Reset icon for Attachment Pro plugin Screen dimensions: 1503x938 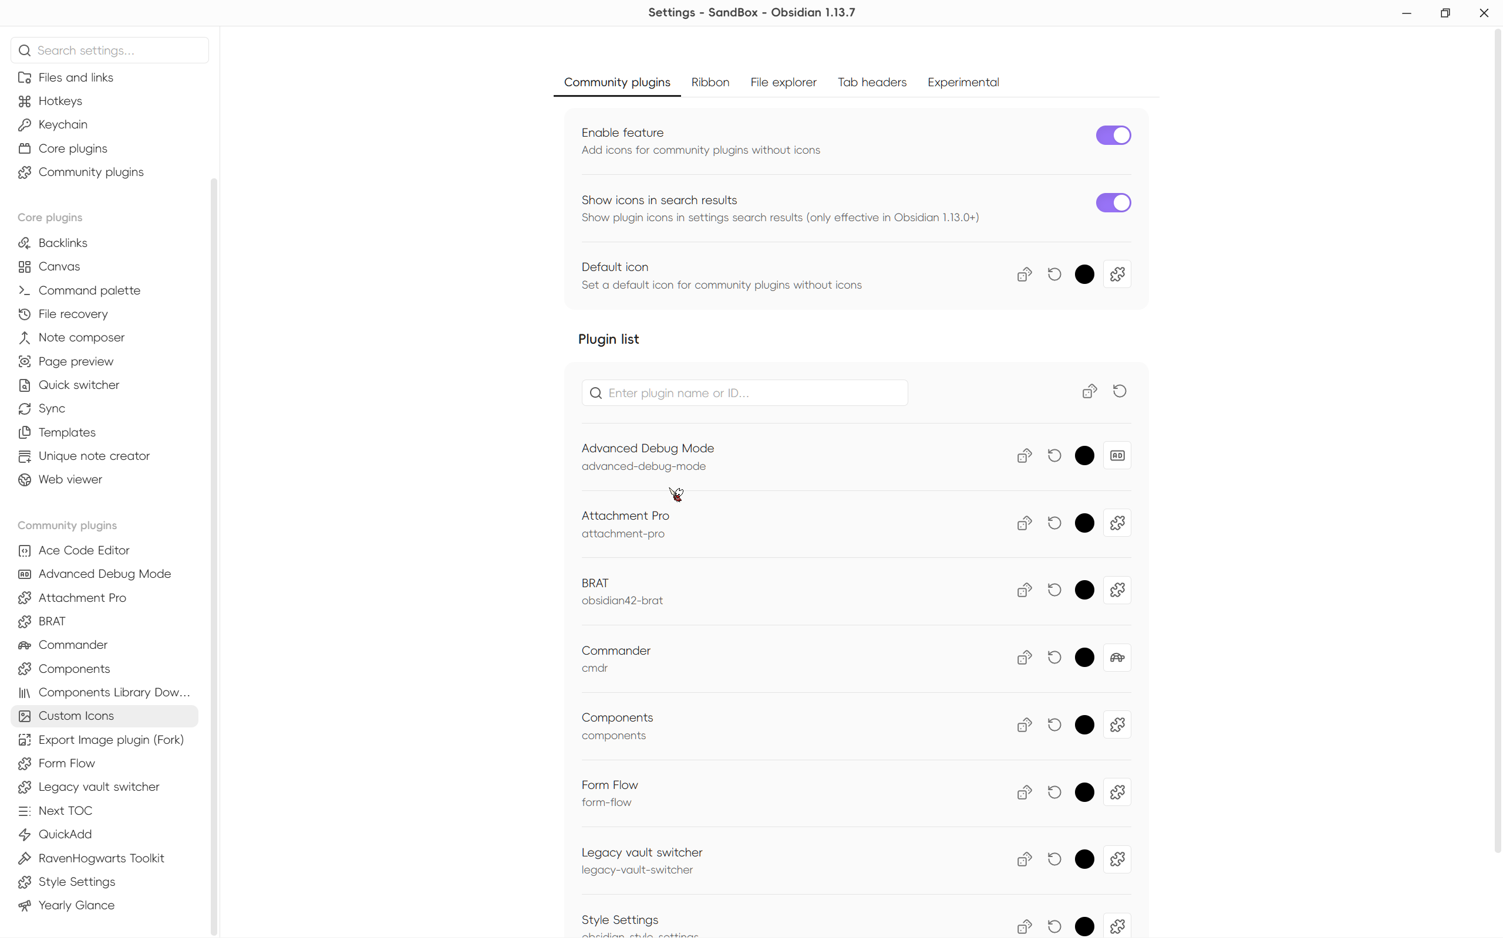coord(1054,523)
